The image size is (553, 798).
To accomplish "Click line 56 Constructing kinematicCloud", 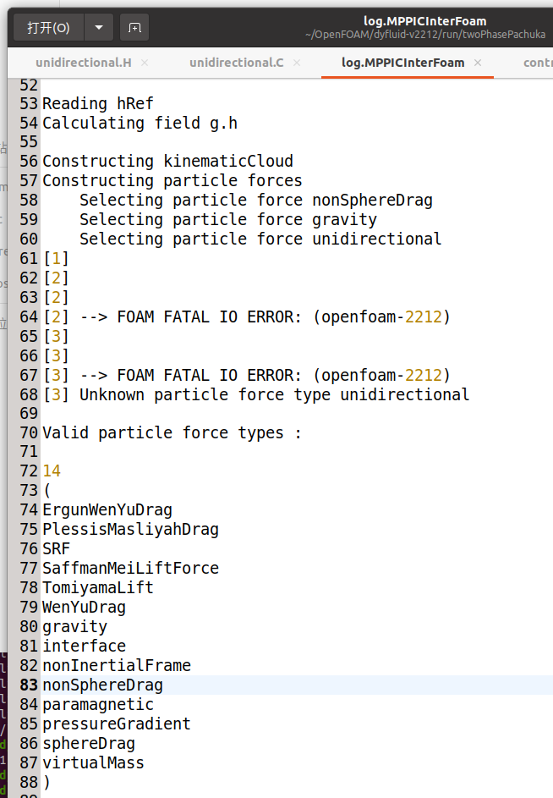I will click(x=167, y=161).
